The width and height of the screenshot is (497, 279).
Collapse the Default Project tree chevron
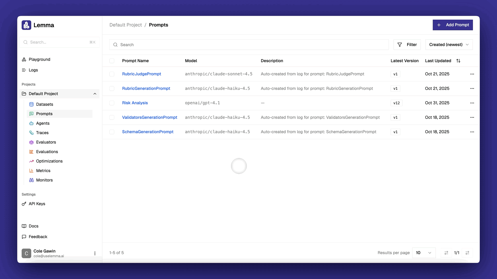click(x=95, y=94)
